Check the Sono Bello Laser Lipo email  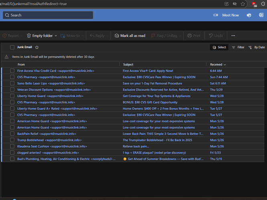tap(12, 83)
